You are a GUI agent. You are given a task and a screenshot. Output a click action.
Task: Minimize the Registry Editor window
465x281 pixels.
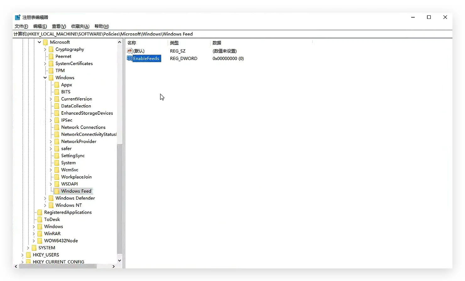coord(413,17)
